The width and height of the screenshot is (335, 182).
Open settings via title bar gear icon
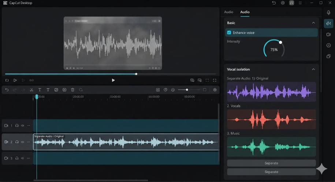coord(283,3)
